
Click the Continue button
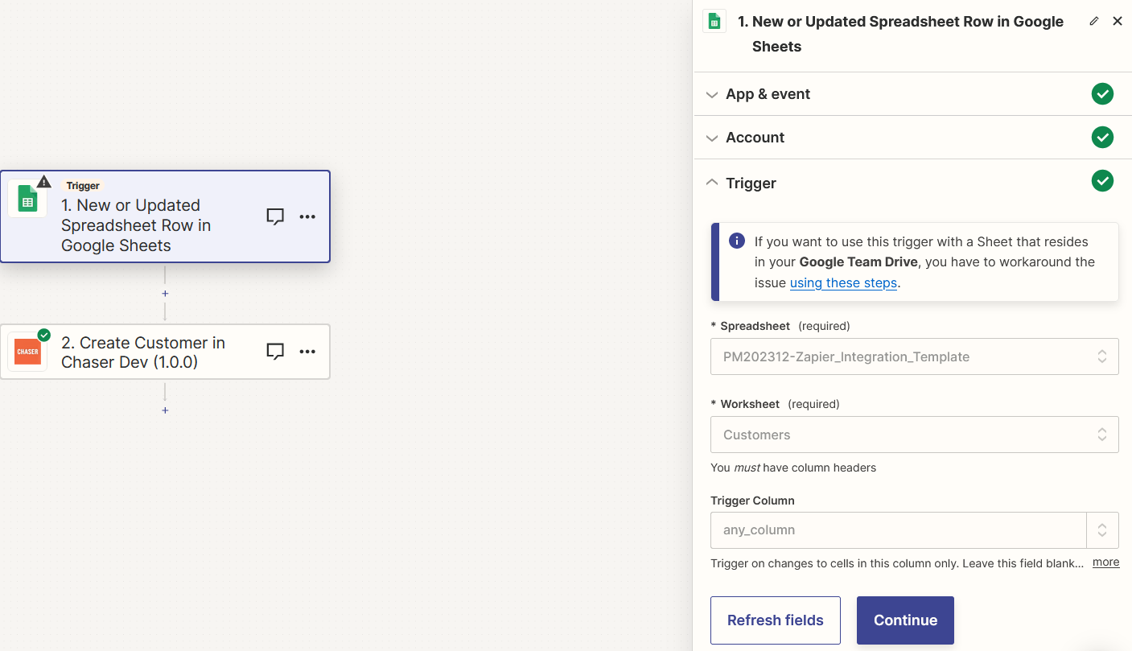(905, 620)
